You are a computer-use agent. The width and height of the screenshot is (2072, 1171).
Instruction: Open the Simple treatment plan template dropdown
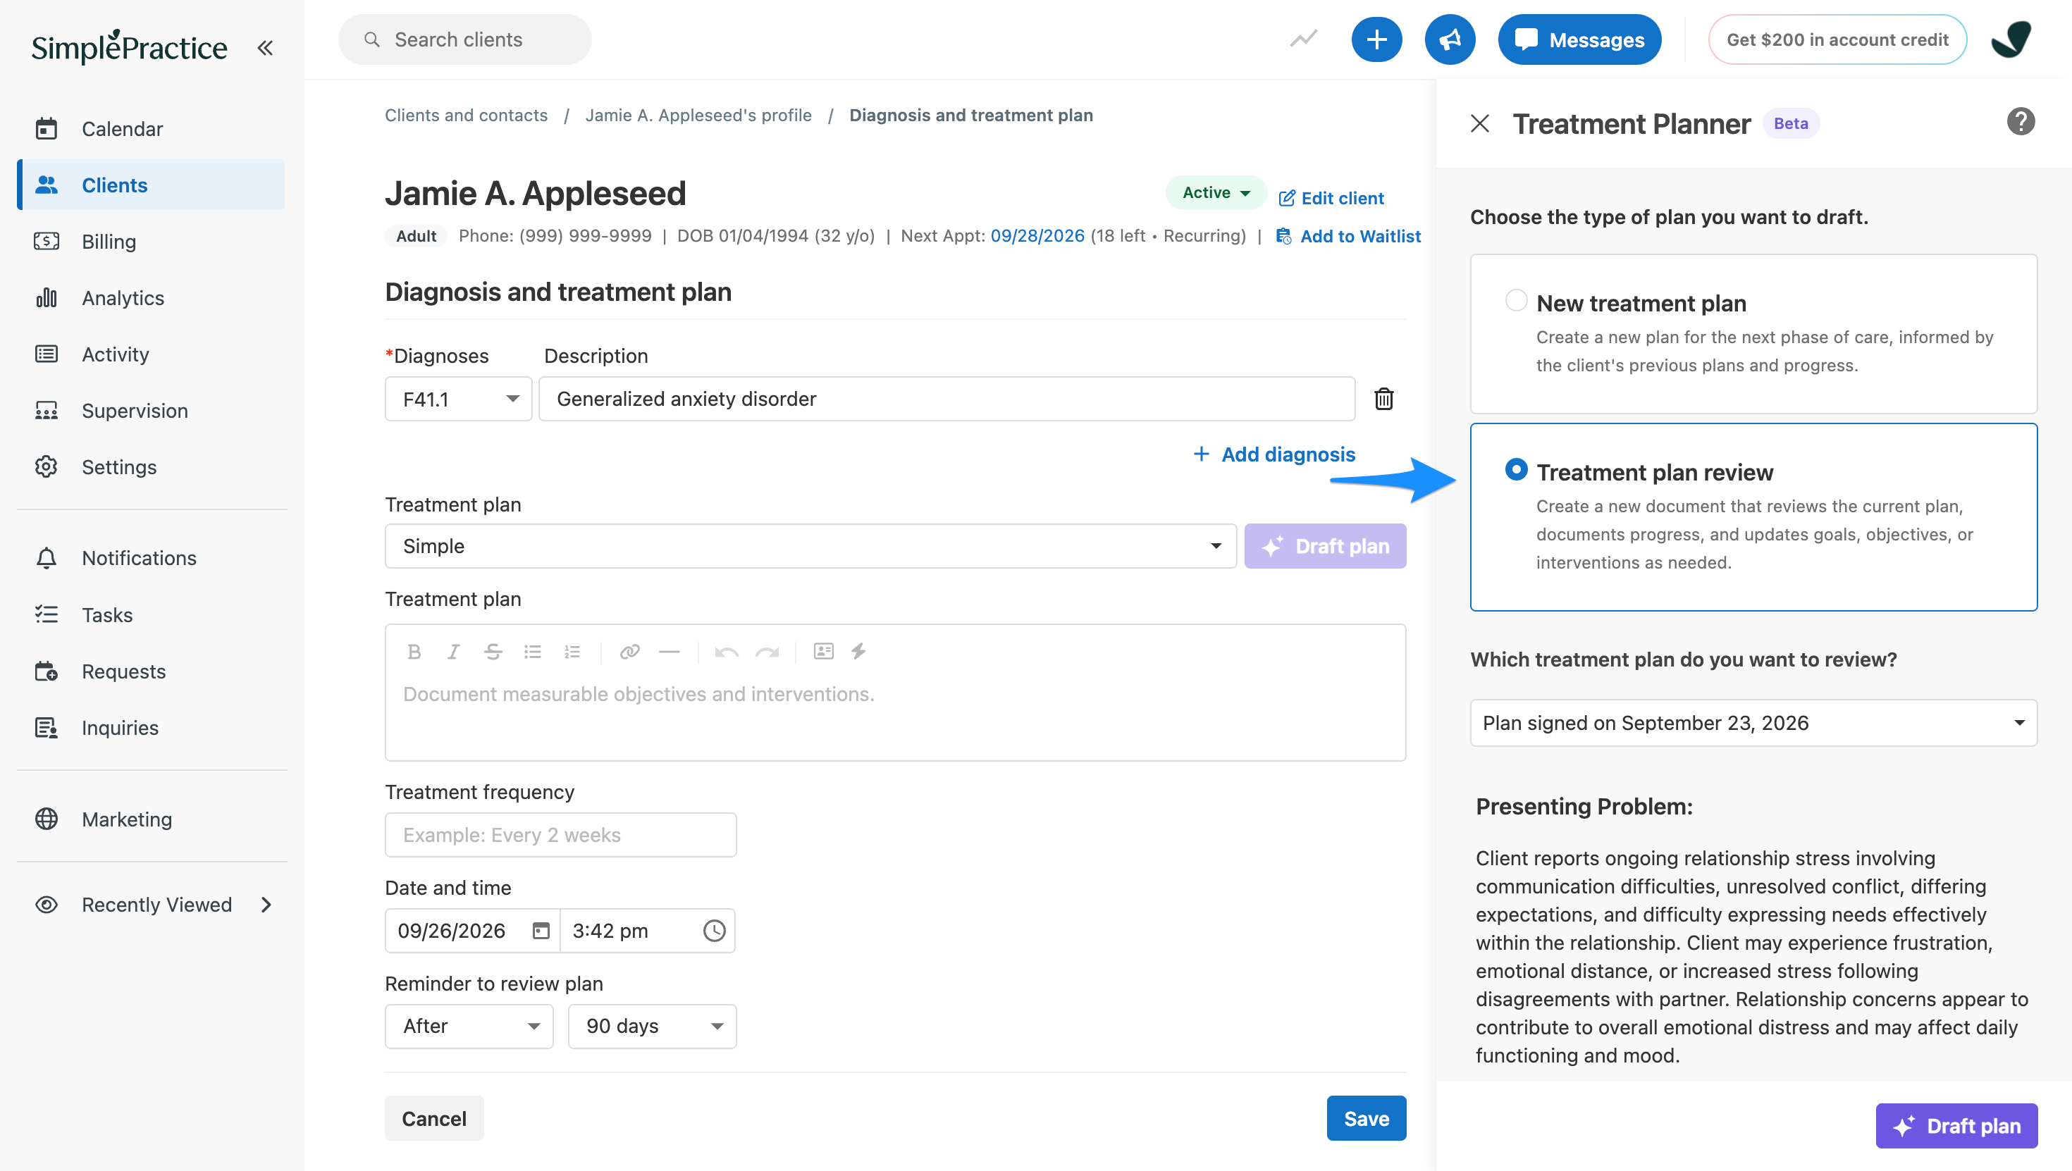coord(810,546)
